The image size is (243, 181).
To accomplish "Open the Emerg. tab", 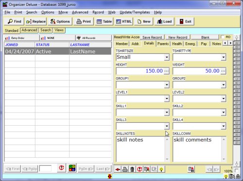I will pos(190,44).
